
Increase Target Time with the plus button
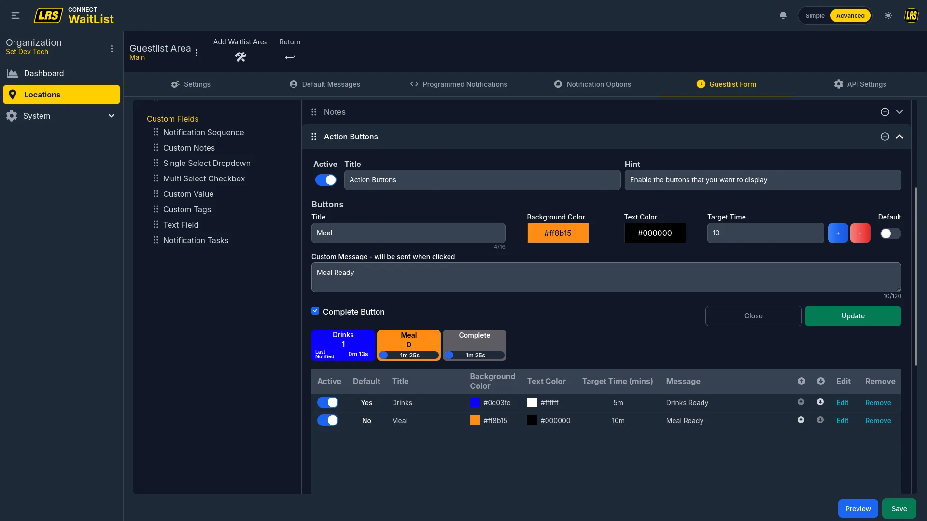tap(838, 233)
